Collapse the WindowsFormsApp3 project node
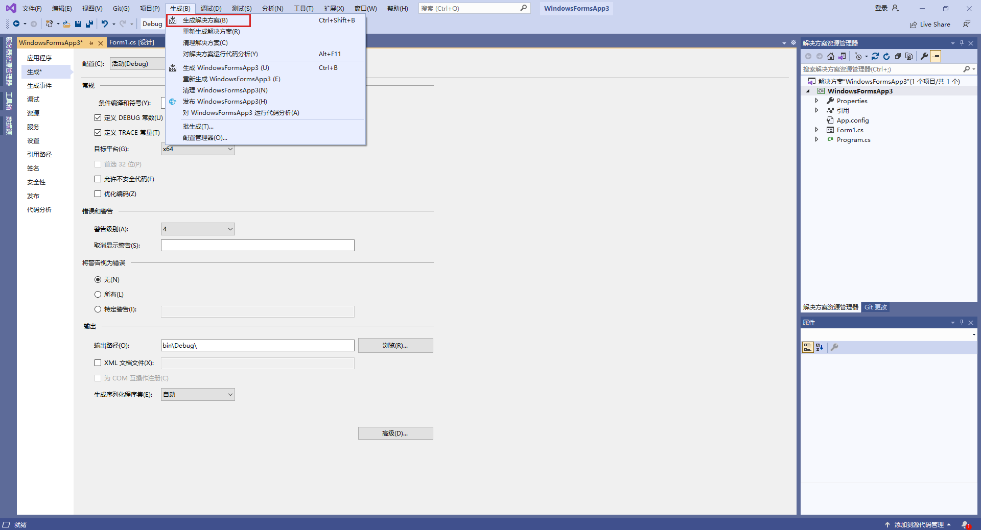This screenshot has height=530, width=981. tap(808, 91)
